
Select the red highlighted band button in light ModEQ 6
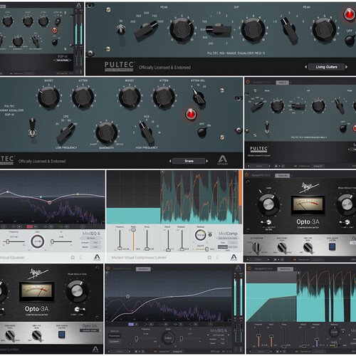tap(29, 226)
